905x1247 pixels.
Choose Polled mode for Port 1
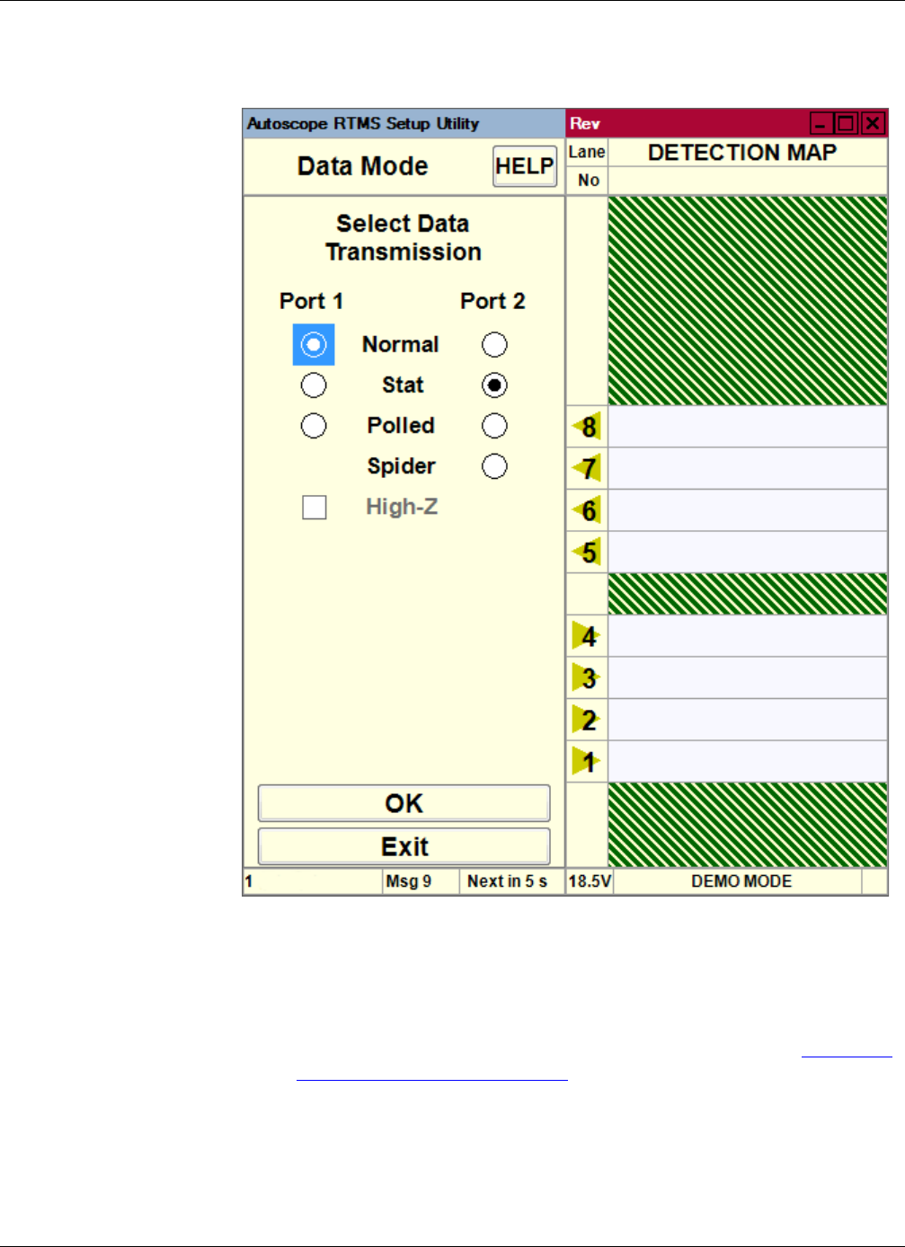314,426
